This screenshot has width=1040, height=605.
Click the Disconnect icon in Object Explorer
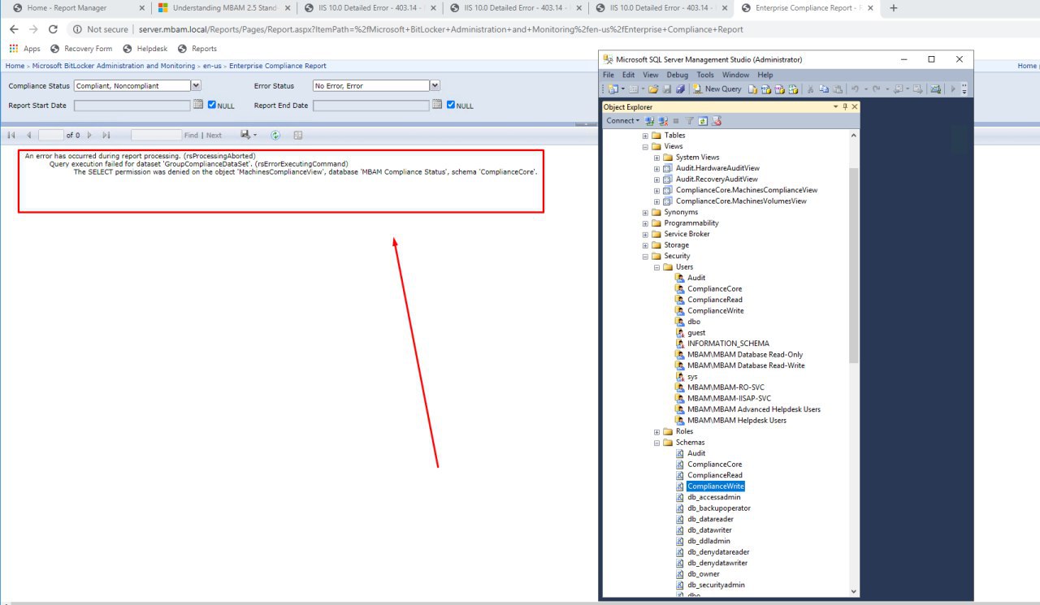point(663,121)
